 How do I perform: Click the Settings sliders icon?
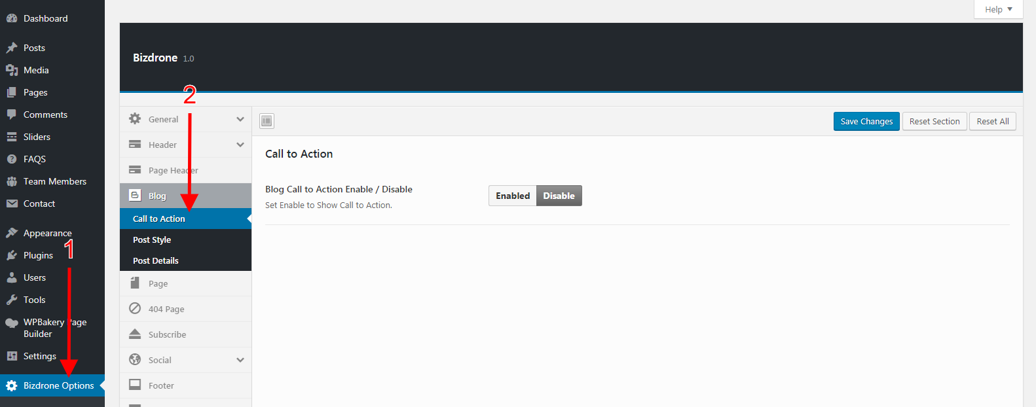click(x=12, y=356)
